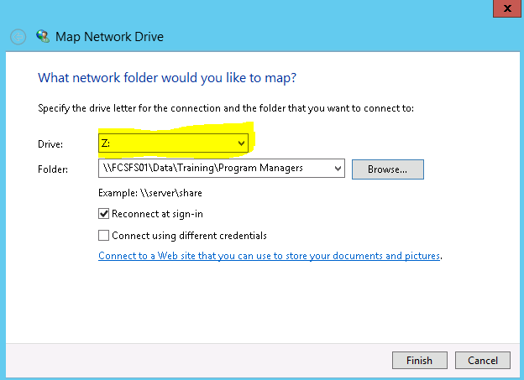Enable the Reconnect at sign-in checkbox
The height and width of the screenshot is (380, 524).
pos(104,214)
